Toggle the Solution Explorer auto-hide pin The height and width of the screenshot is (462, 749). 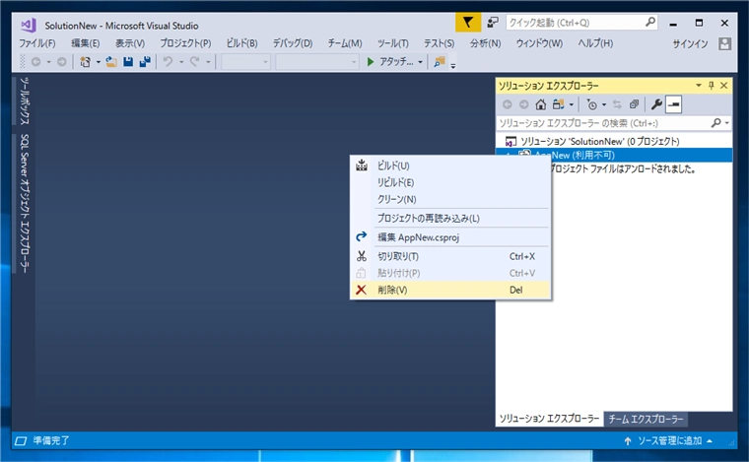pos(711,86)
